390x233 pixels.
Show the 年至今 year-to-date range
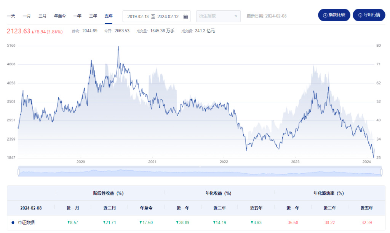[60, 16]
